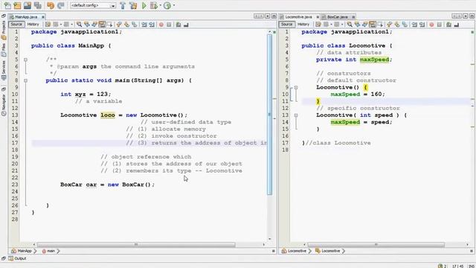Toggle highlight search in MainApp editor toolbar
The image size is (476, 268).
tap(103, 25)
